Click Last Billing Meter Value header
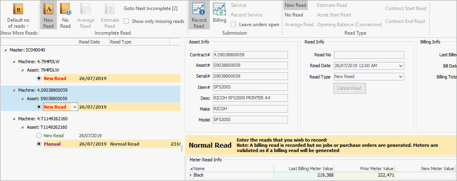457x181 pixels. [x=304, y=169]
